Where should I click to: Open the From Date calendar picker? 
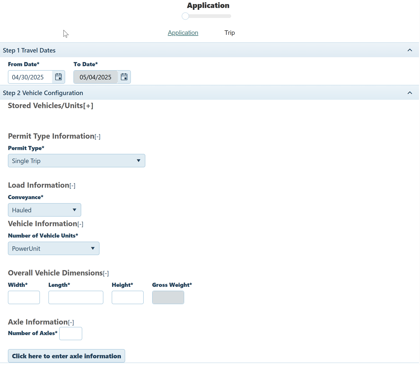(x=58, y=77)
